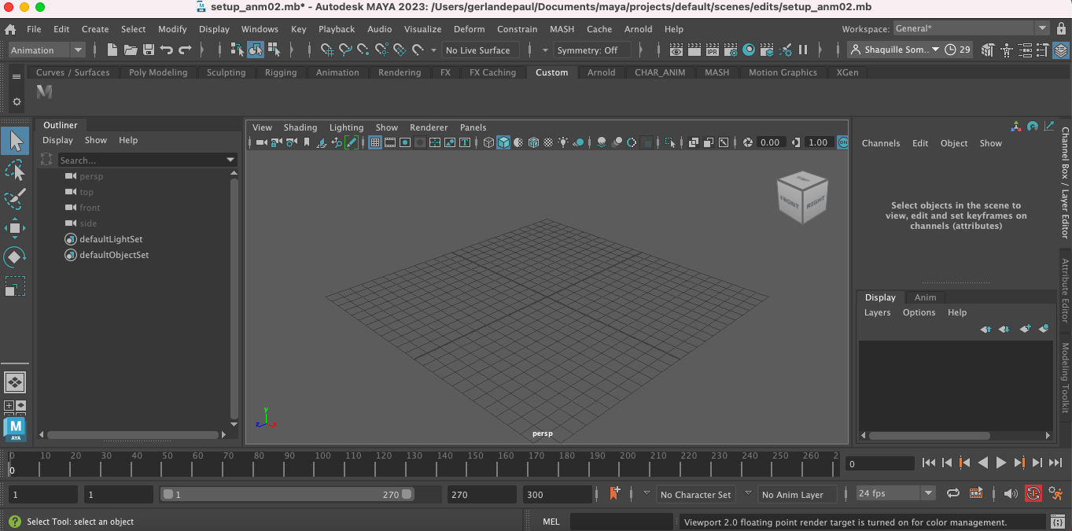The width and height of the screenshot is (1072, 531).
Task: Click the bookmark add icon near range slider
Action: (615, 494)
